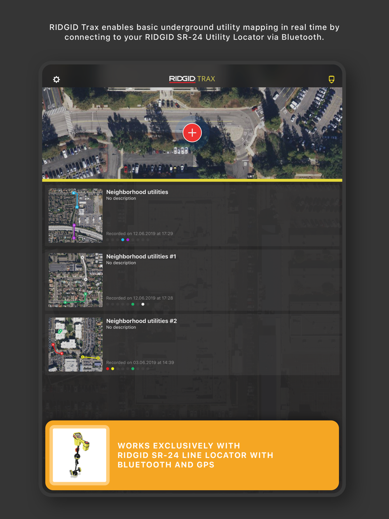Tap the yellow locator device icon
The height and width of the screenshot is (519, 389).
[331, 79]
